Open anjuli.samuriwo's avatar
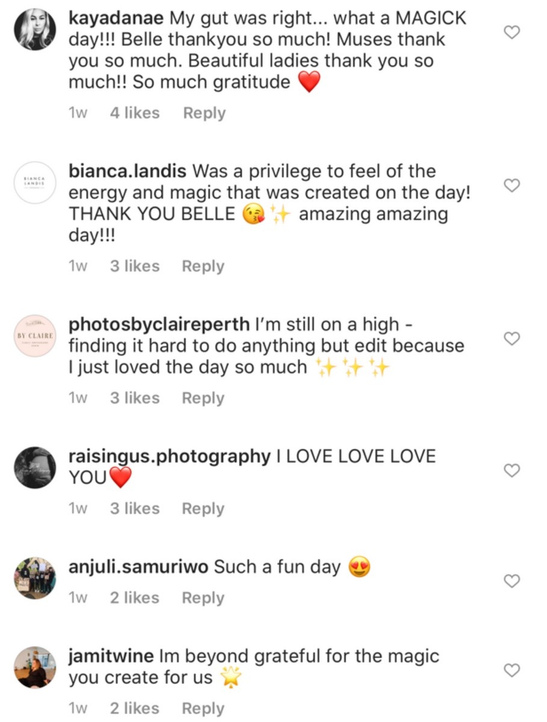 pos(35,578)
